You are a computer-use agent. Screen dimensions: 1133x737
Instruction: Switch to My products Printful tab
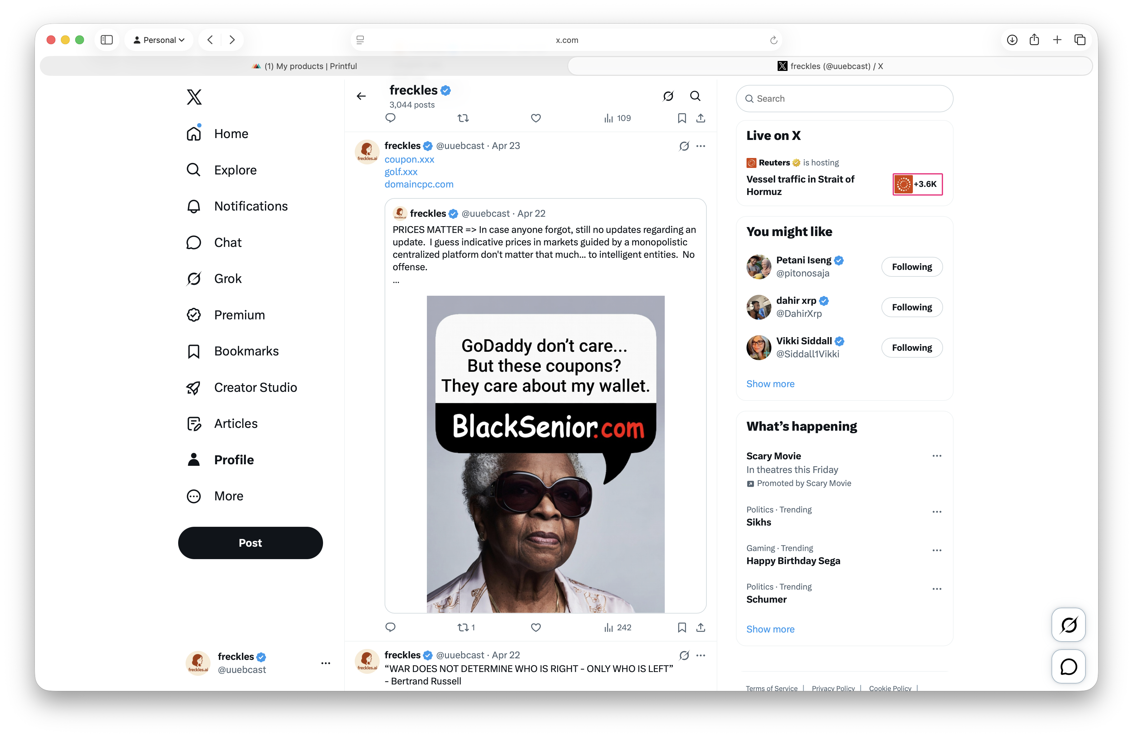click(x=305, y=66)
